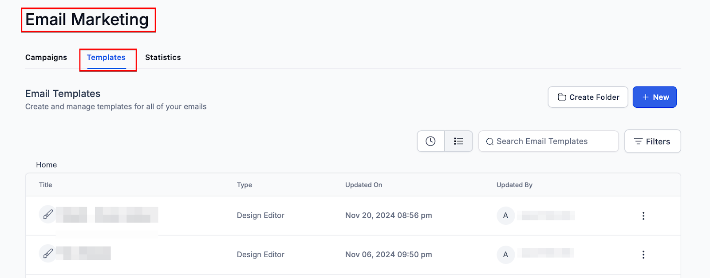
Task: Click the clock recent-view icon
Action: click(430, 141)
